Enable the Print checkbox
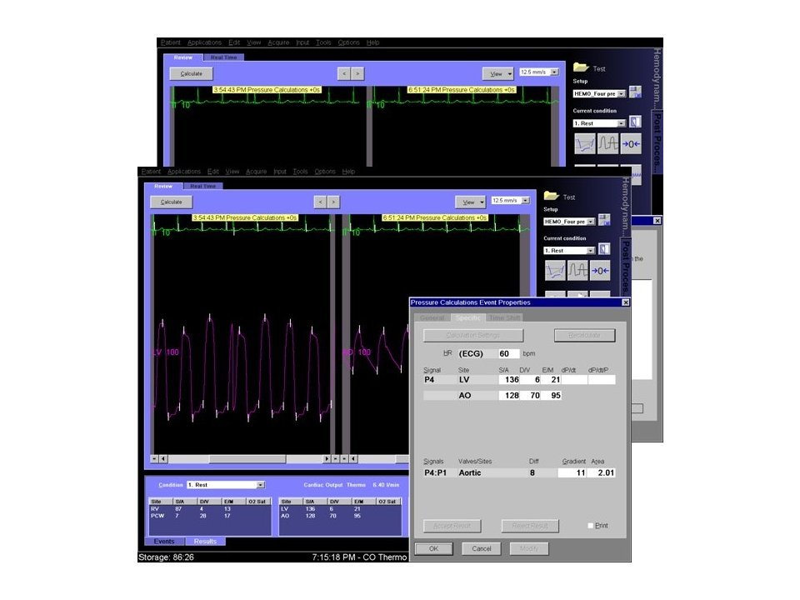 (x=591, y=526)
